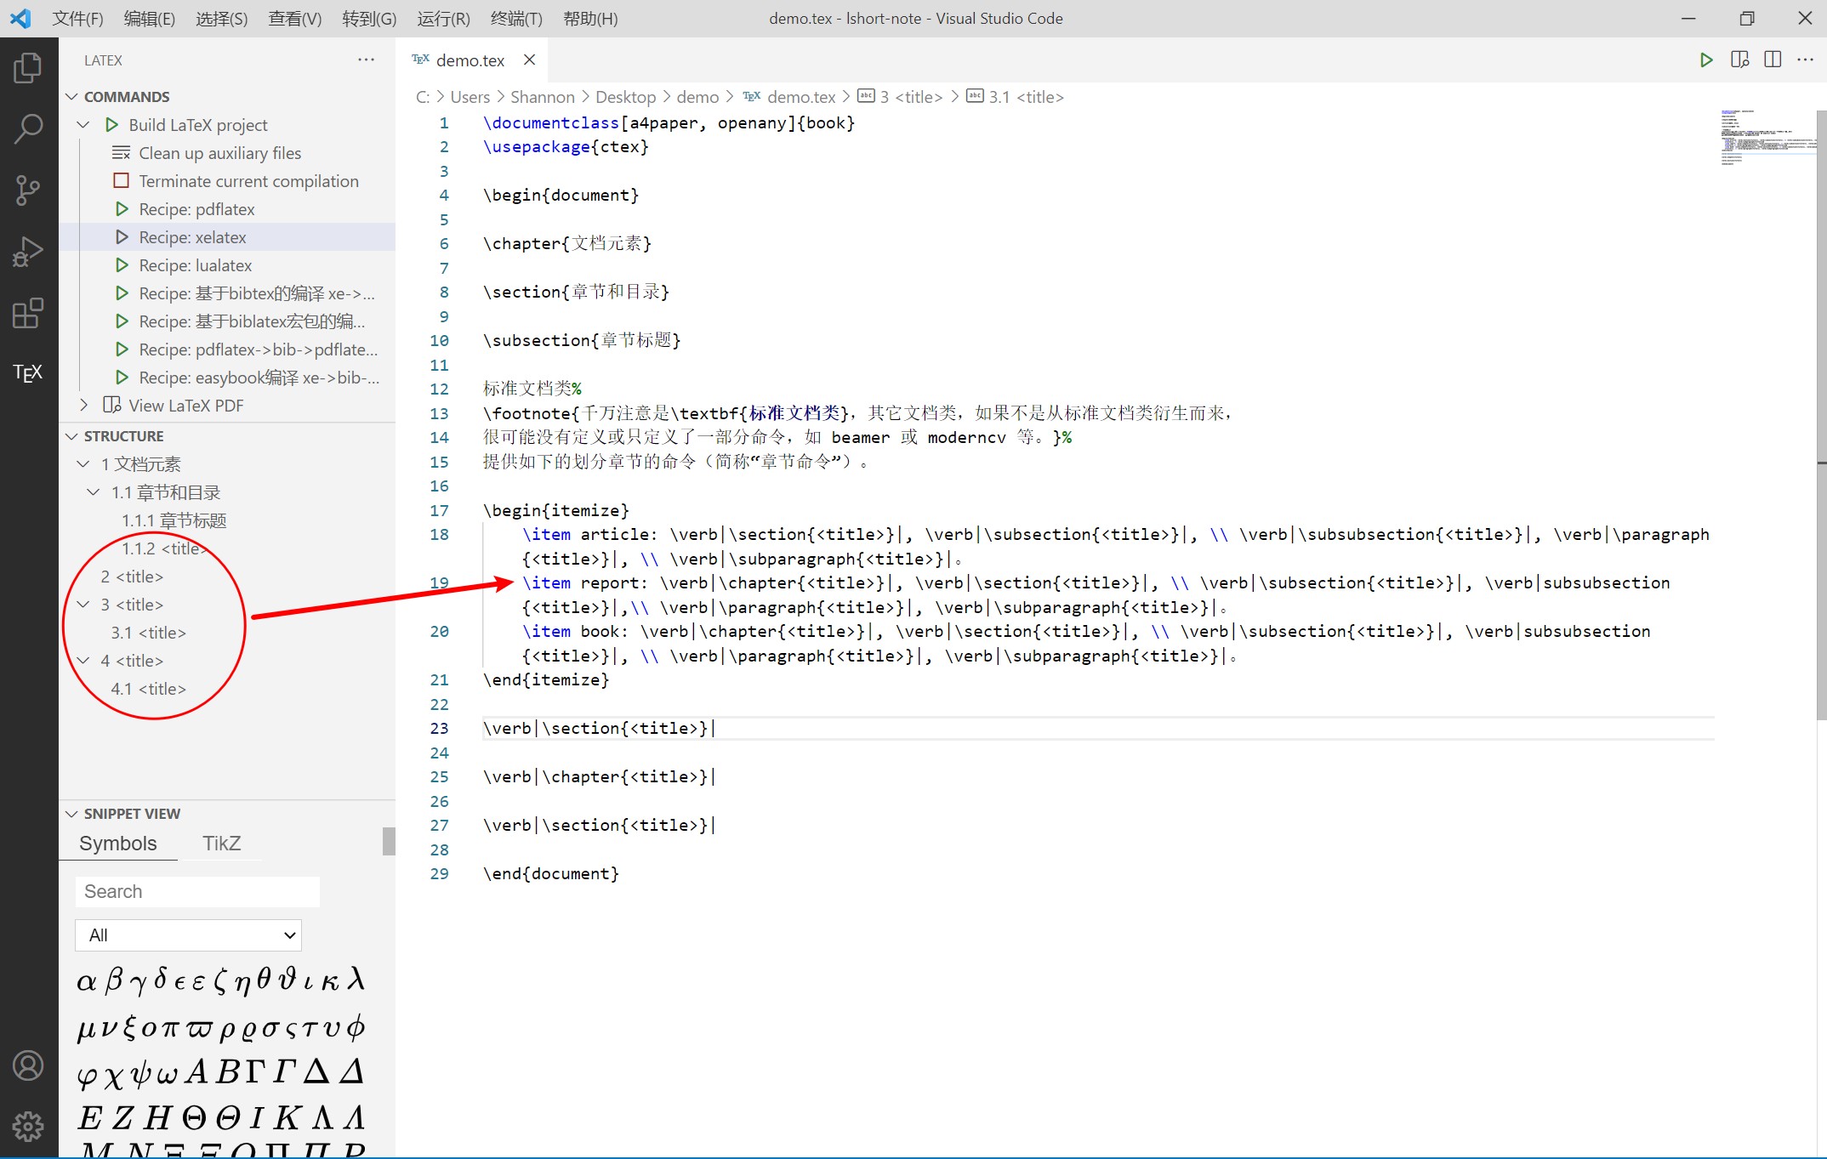Click the Symbols search input field
1827x1159 pixels.
196,891
